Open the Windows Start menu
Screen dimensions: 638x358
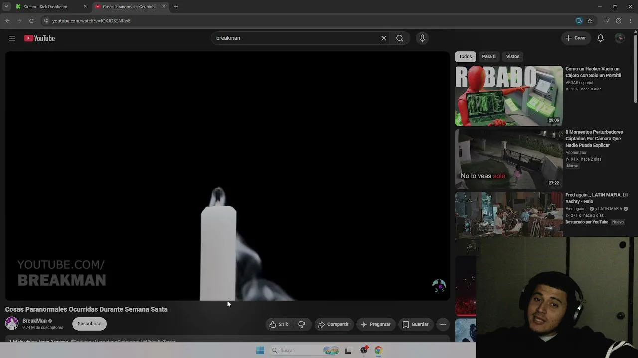[260, 350]
